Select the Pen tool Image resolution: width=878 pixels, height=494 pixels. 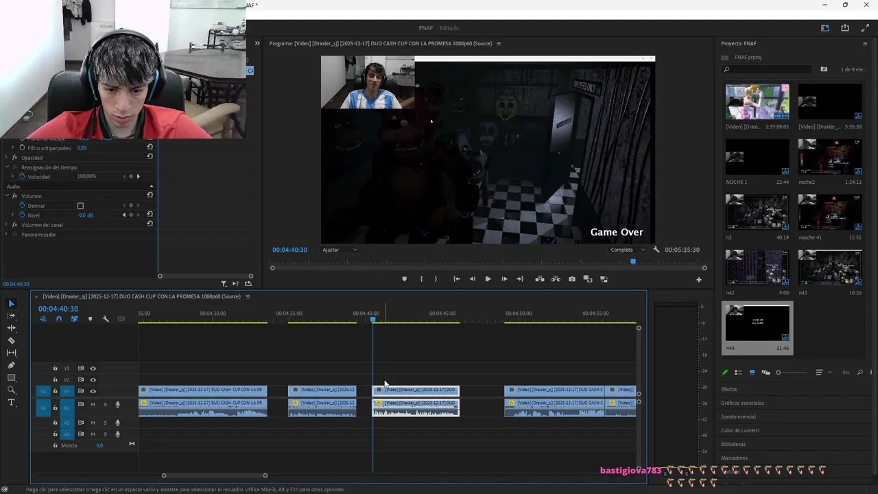[x=11, y=365]
